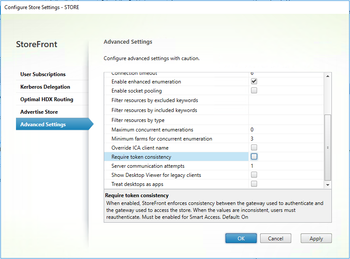Enable Require token consistency
Screen dimensions: 350x259
pyautogui.click(x=254, y=156)
